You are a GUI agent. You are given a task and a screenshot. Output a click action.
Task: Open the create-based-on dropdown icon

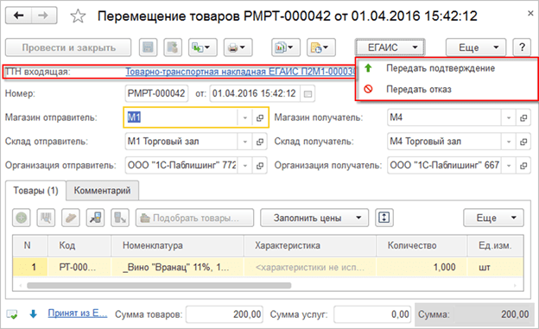click(202, 47)
